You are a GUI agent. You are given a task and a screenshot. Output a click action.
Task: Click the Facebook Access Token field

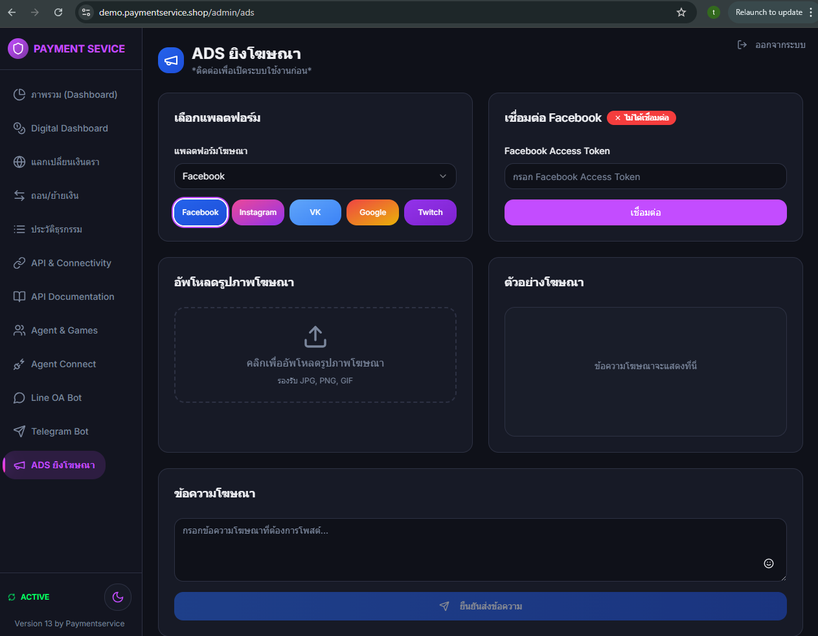point(645,177)
